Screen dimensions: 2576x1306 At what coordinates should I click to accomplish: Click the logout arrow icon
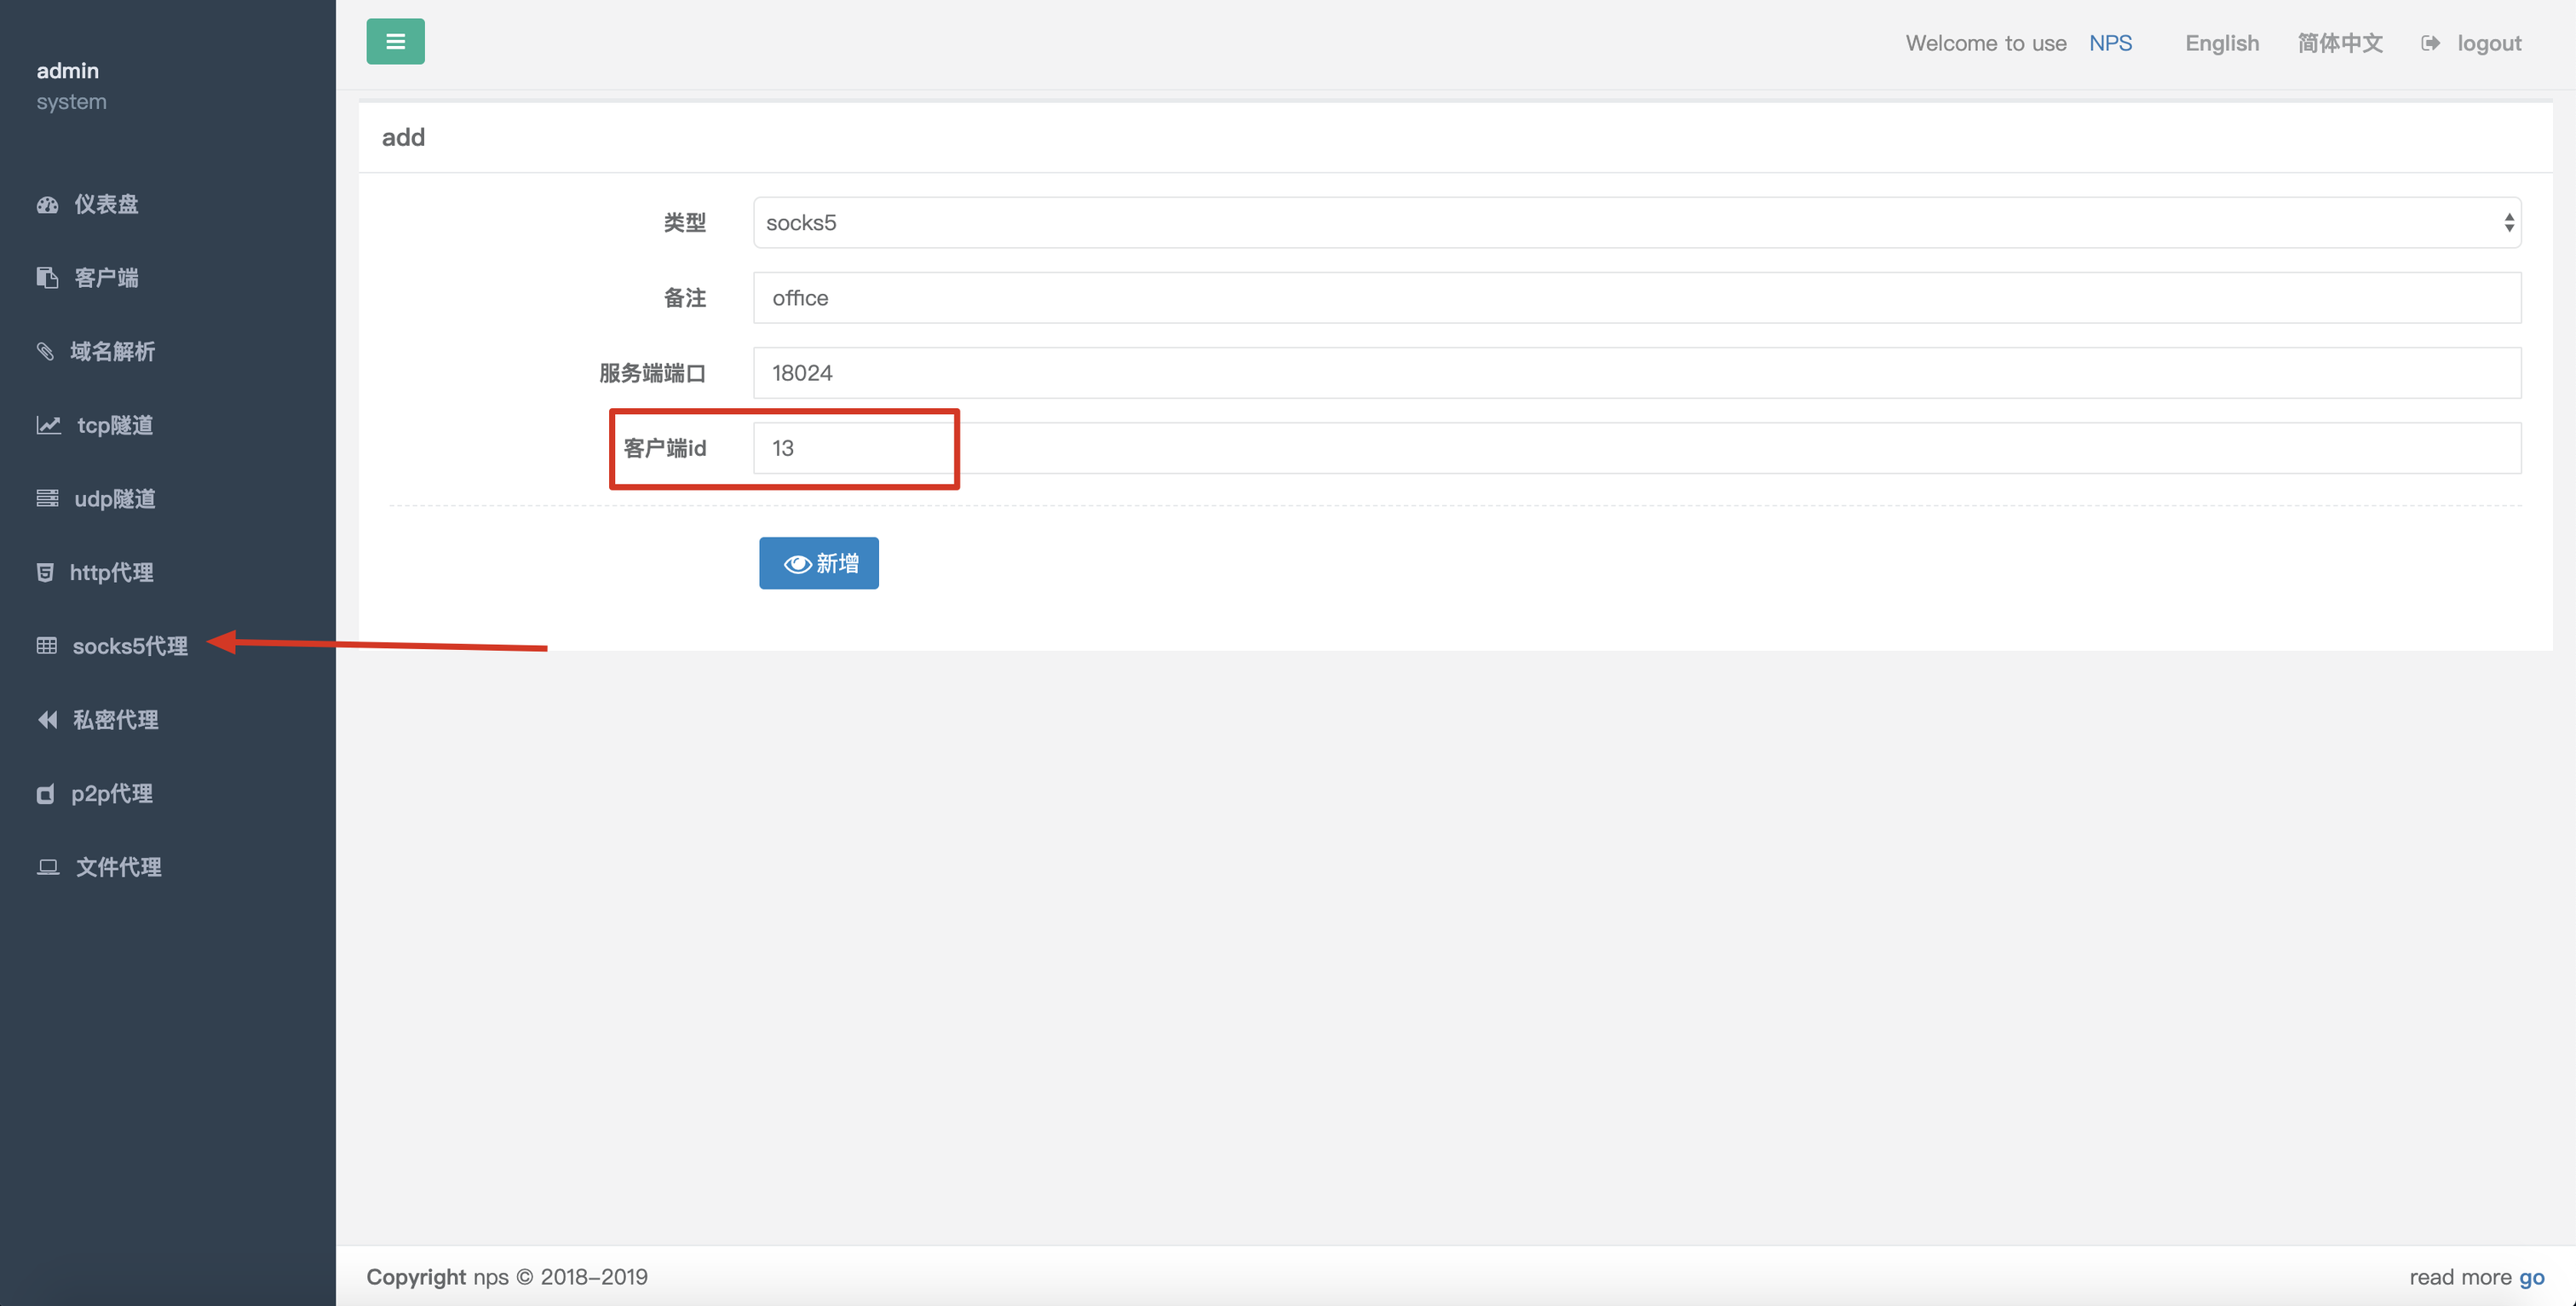2430,43
